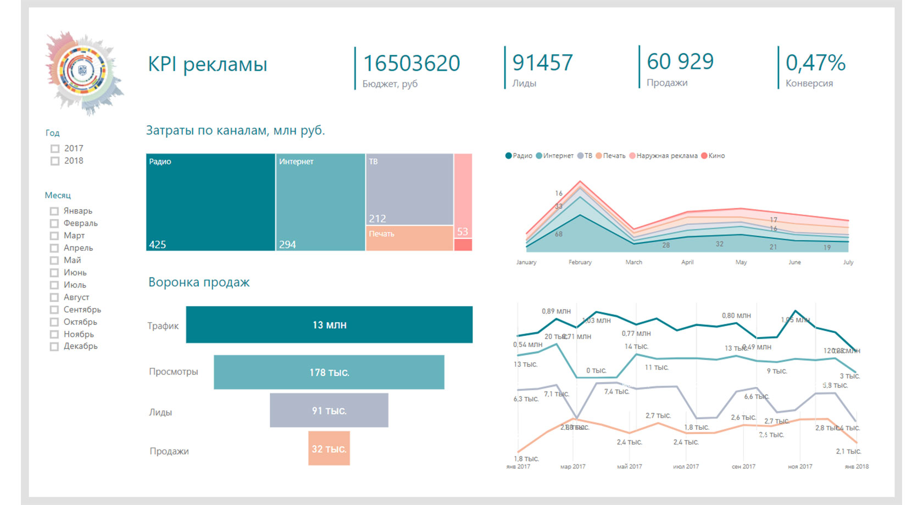Click the Печать legend marker

(599, 156)
